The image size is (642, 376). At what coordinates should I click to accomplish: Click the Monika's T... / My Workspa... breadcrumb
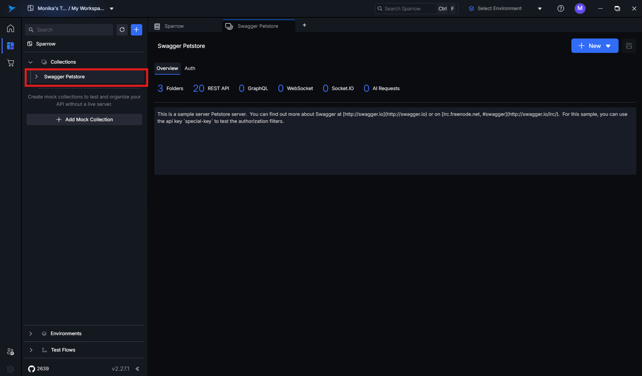click(71, 8)
